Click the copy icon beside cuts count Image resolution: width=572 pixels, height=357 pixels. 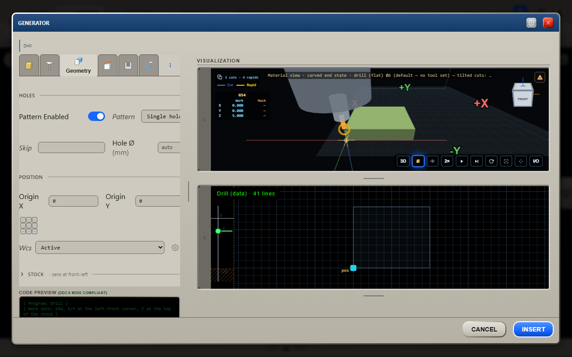(x=219, y=77)
